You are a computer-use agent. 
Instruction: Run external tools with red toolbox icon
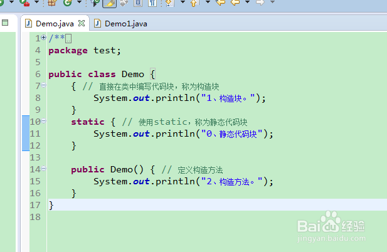pyautogui.click(x=24, y=3)
